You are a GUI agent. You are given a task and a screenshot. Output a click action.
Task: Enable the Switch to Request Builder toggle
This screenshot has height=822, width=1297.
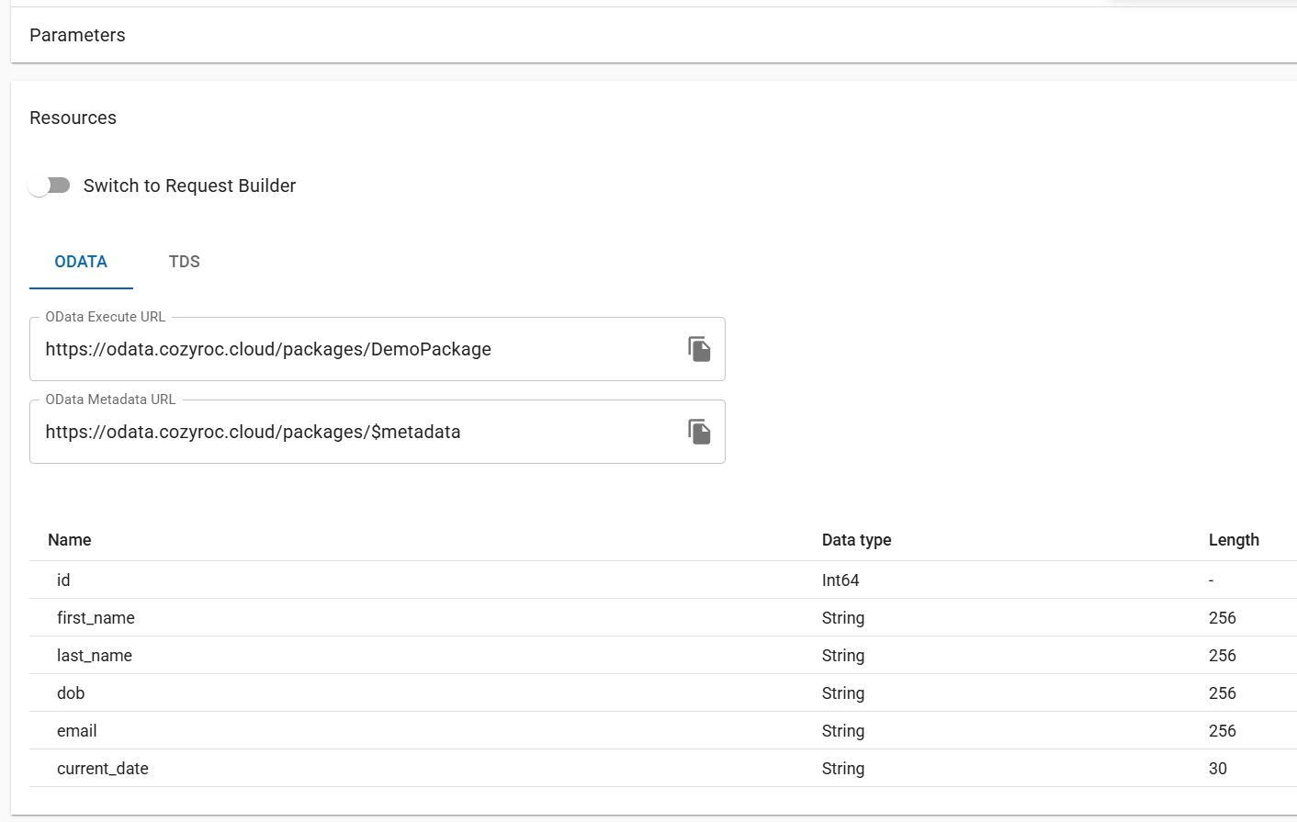pos(50,186)
